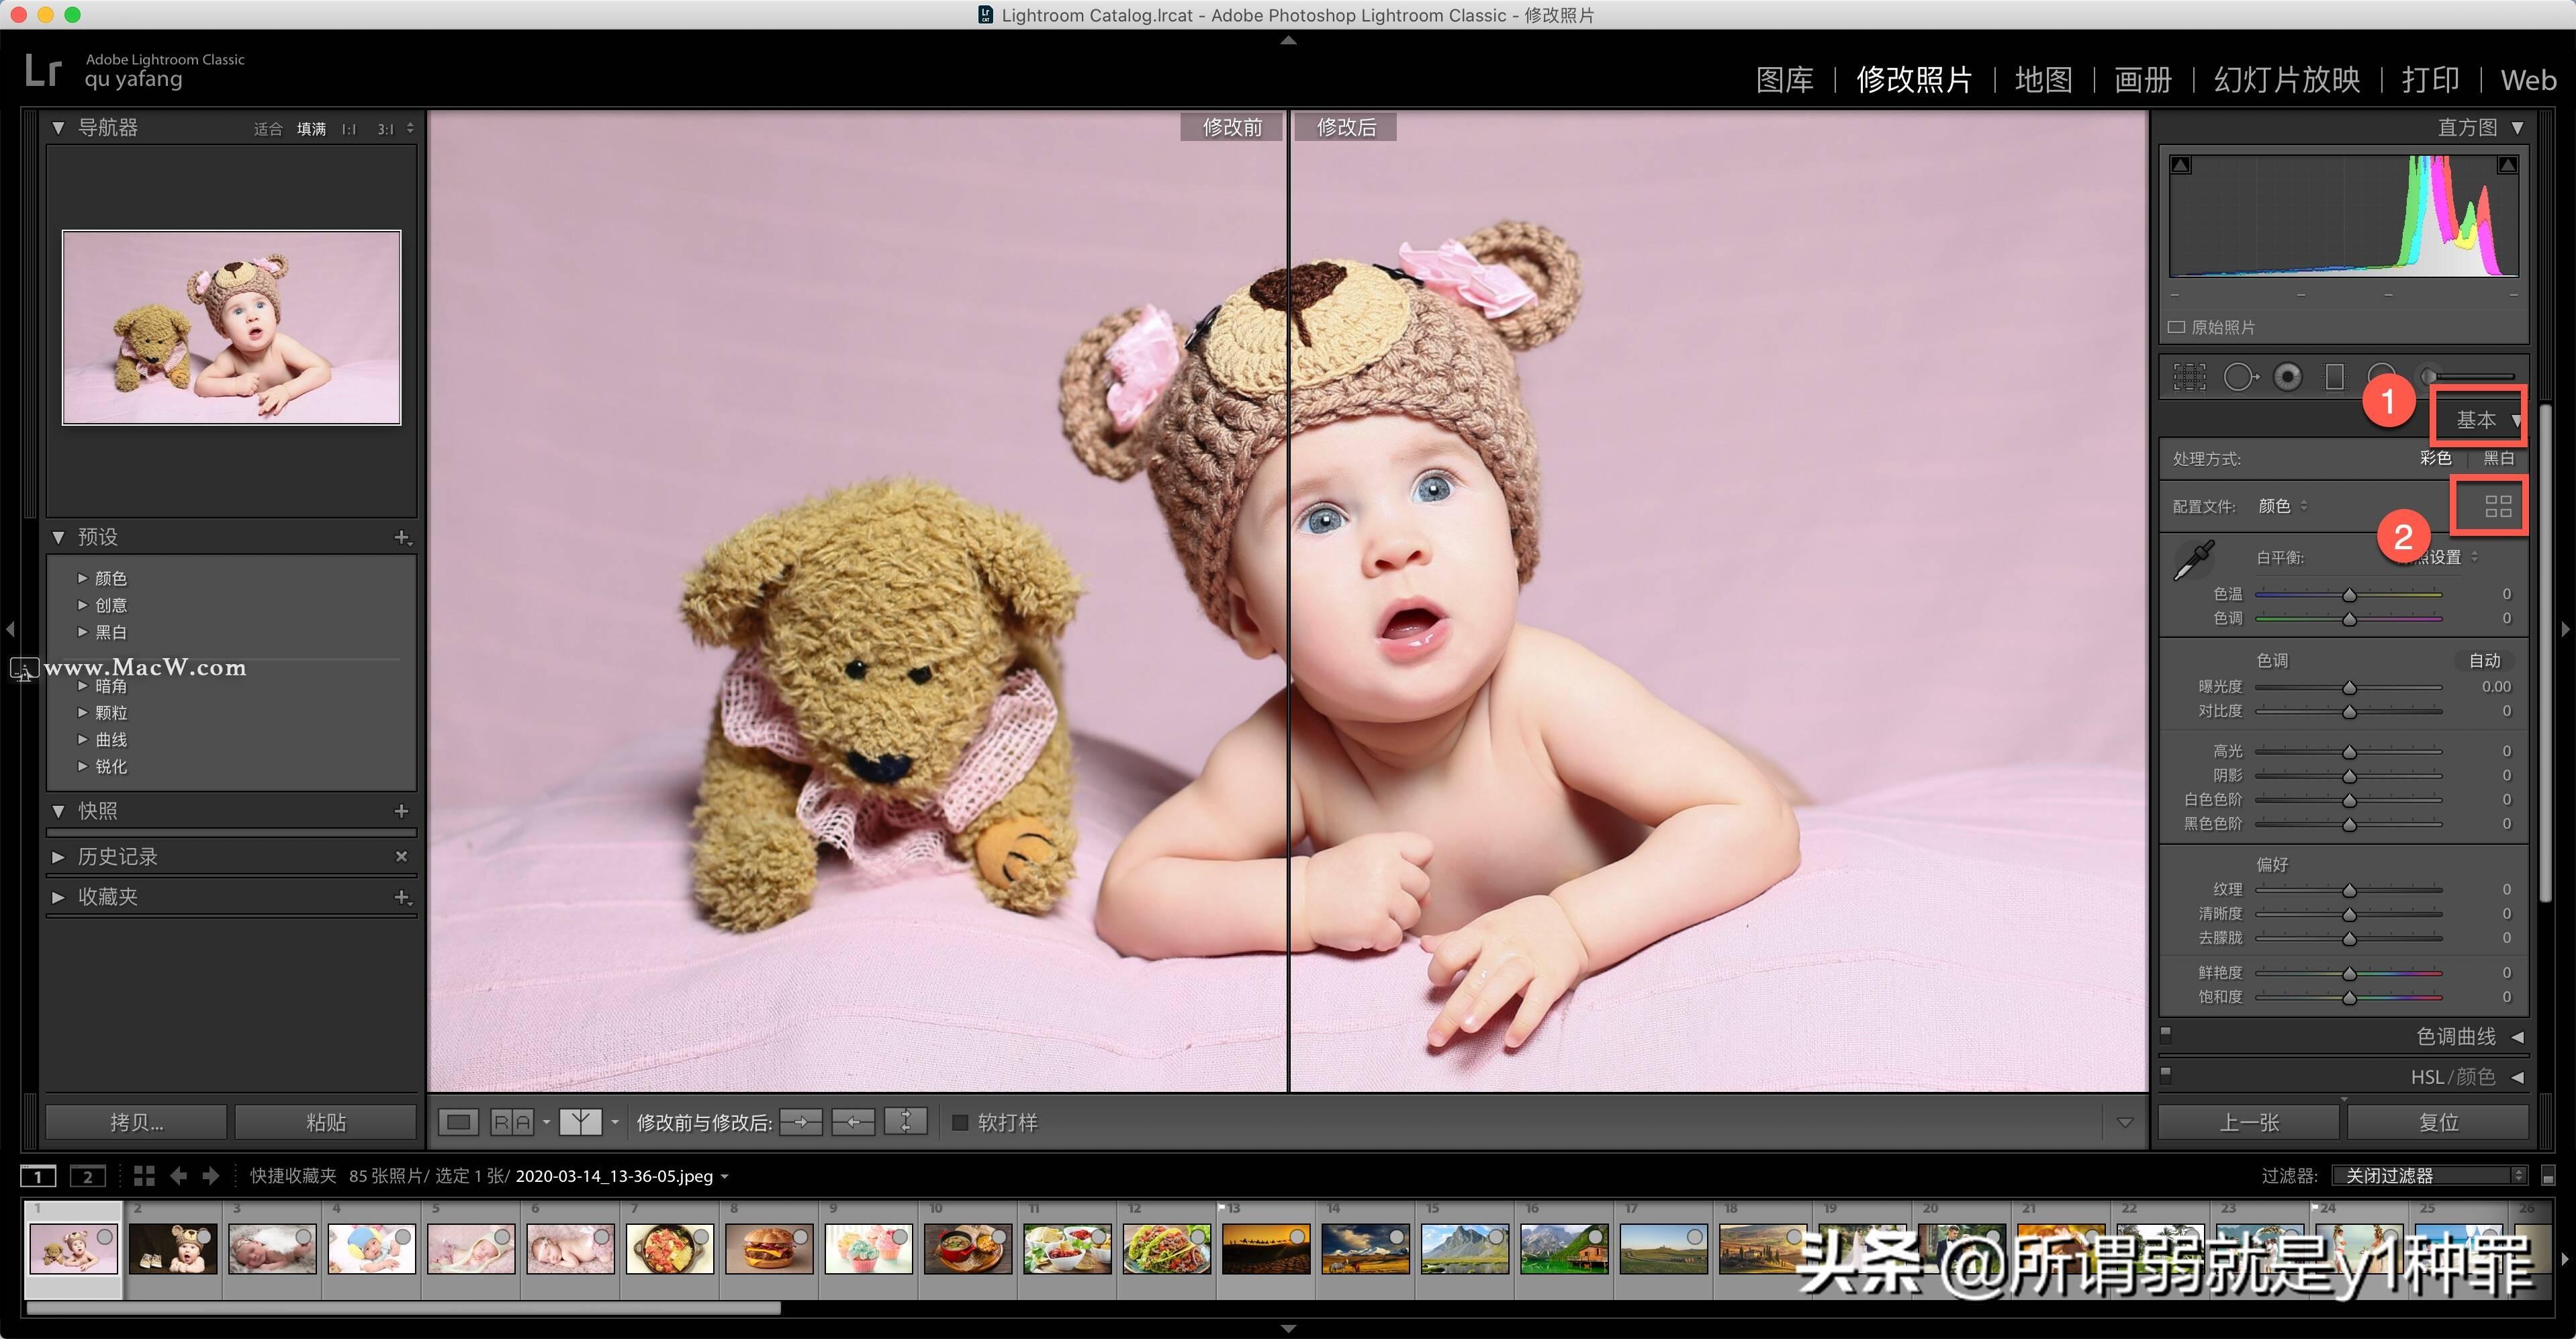Expand the 收藏夹 collections panel
The image size is (2576, 1339).
[58, 897]
